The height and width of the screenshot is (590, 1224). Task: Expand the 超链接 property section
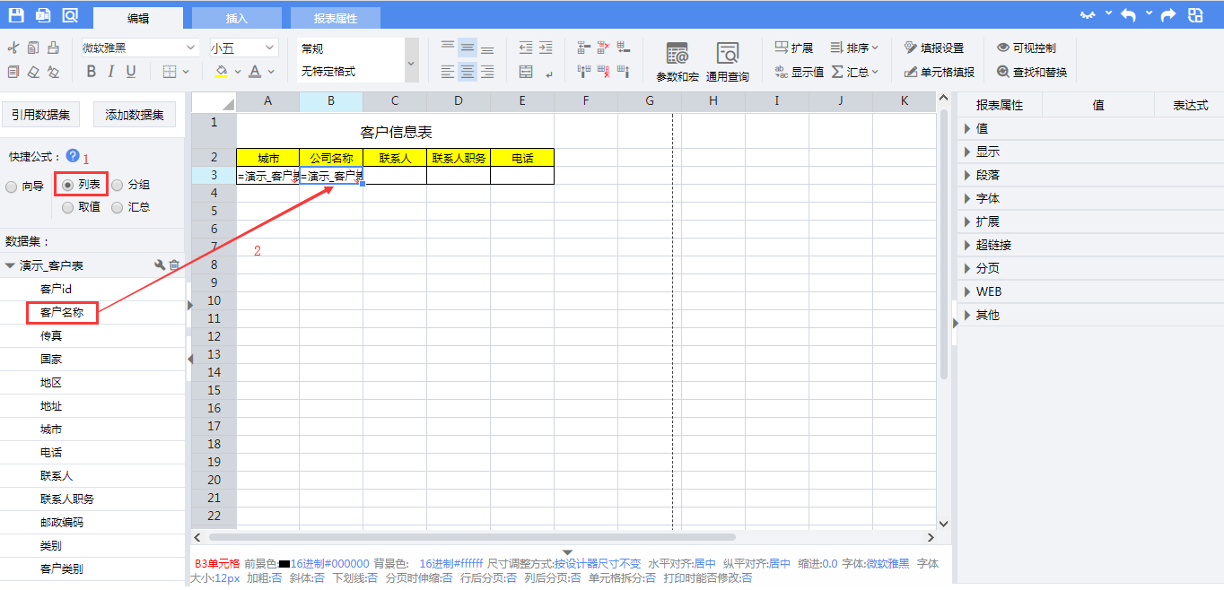993,245
